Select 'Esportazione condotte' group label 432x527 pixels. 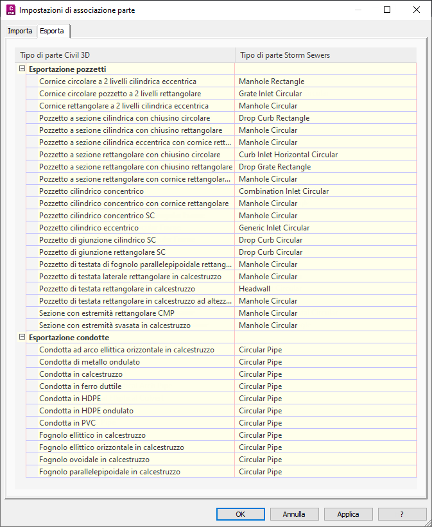click(69, 338)
